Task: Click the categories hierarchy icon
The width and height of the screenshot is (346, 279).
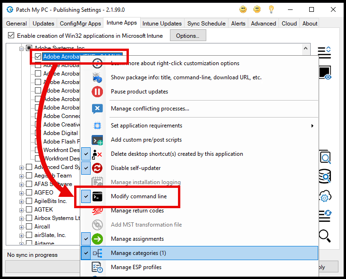Action: click(97, 253)
